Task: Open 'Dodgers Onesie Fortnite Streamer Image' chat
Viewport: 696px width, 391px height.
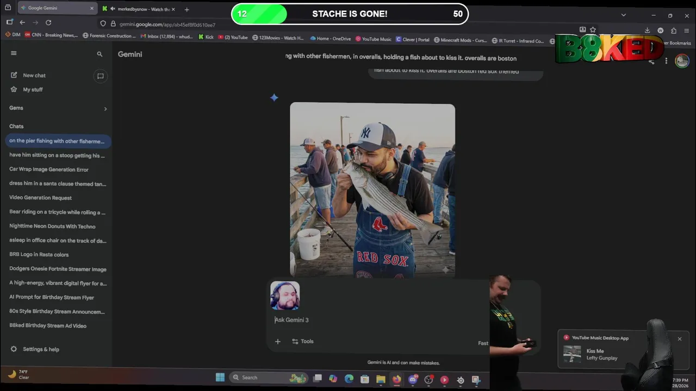Action: (x=57, y=269)
